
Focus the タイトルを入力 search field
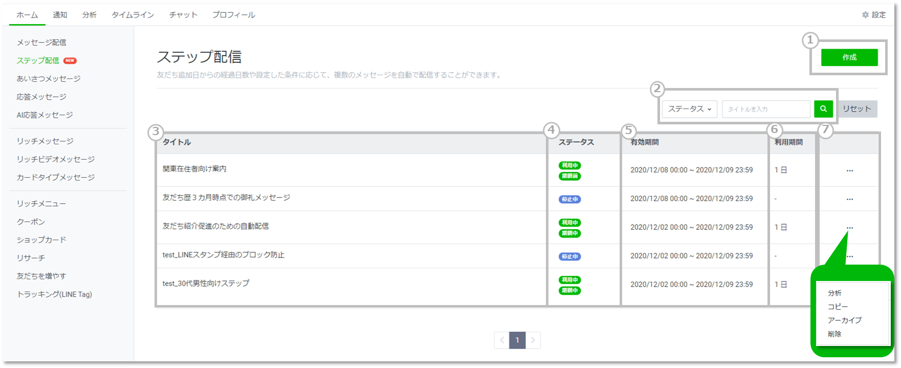coord(766,109)
